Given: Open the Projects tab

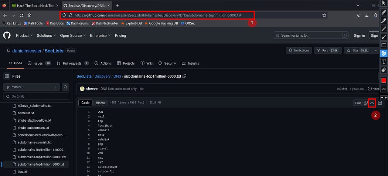Looking at the screenshot, I should [x=126, y=63].
